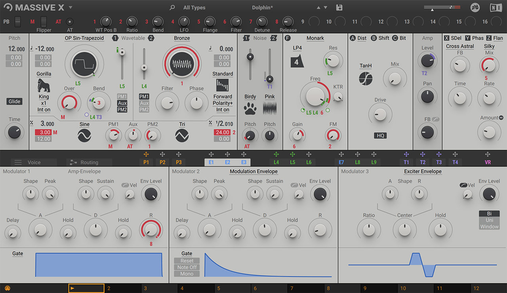Click the Mono button
The height and width of the screenshot is (293, 507).
pos(187,274)
